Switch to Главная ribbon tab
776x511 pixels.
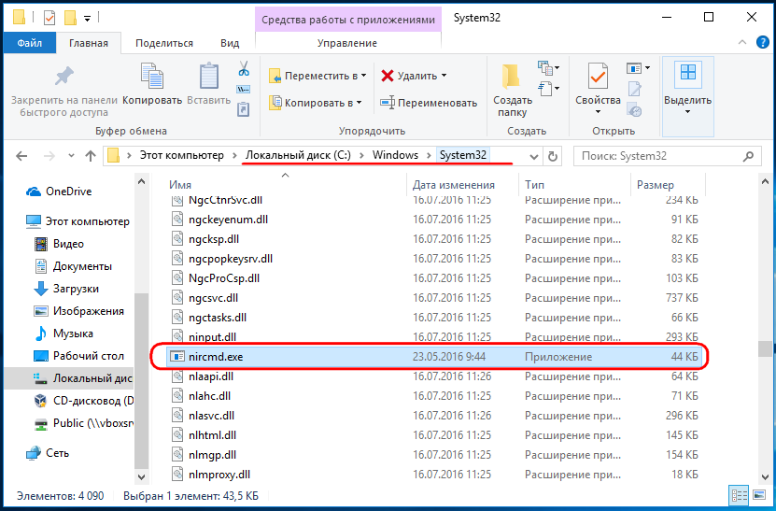89,43
